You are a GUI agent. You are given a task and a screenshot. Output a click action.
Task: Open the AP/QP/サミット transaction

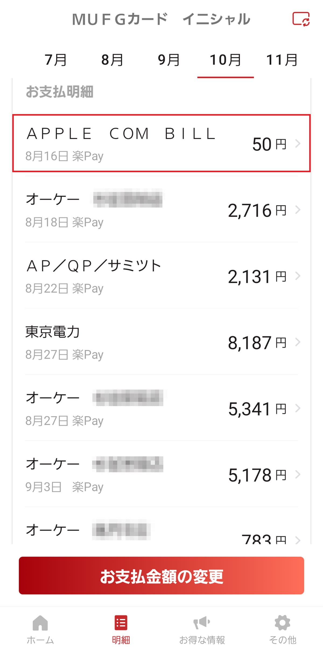(135, 276)
